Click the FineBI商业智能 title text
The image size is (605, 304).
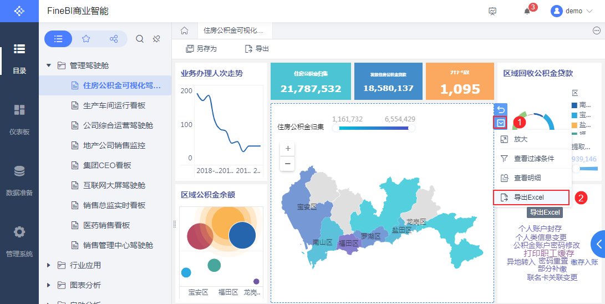[x=78, y=11]
